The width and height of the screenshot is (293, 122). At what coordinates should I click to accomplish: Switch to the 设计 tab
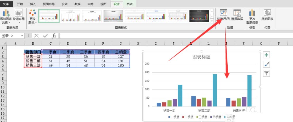pyautogui.click(x=117, y=4)
